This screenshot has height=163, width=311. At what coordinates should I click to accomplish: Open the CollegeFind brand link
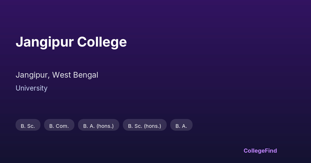click(260, 151)
